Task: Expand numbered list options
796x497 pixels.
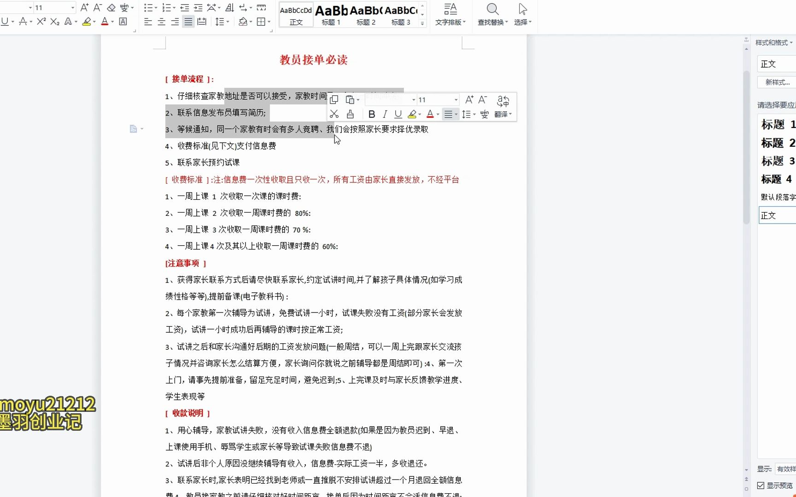Action: [x=174, y=8]
